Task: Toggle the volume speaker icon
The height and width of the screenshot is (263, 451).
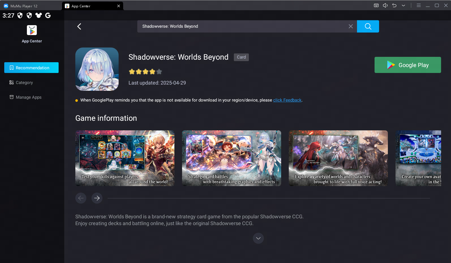Action: tap(385, 5)
